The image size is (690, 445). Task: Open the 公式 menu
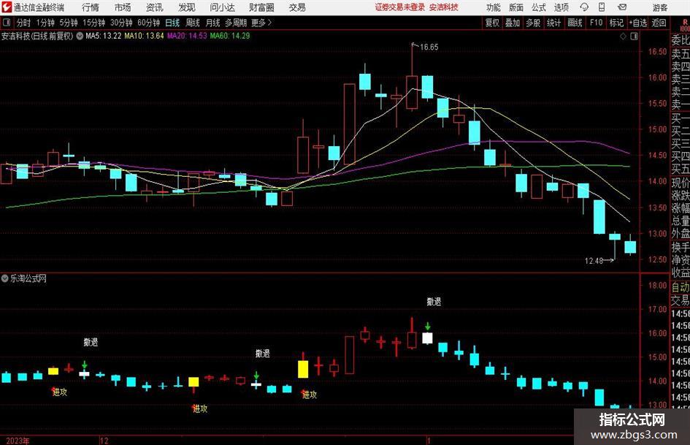(539, 7)
